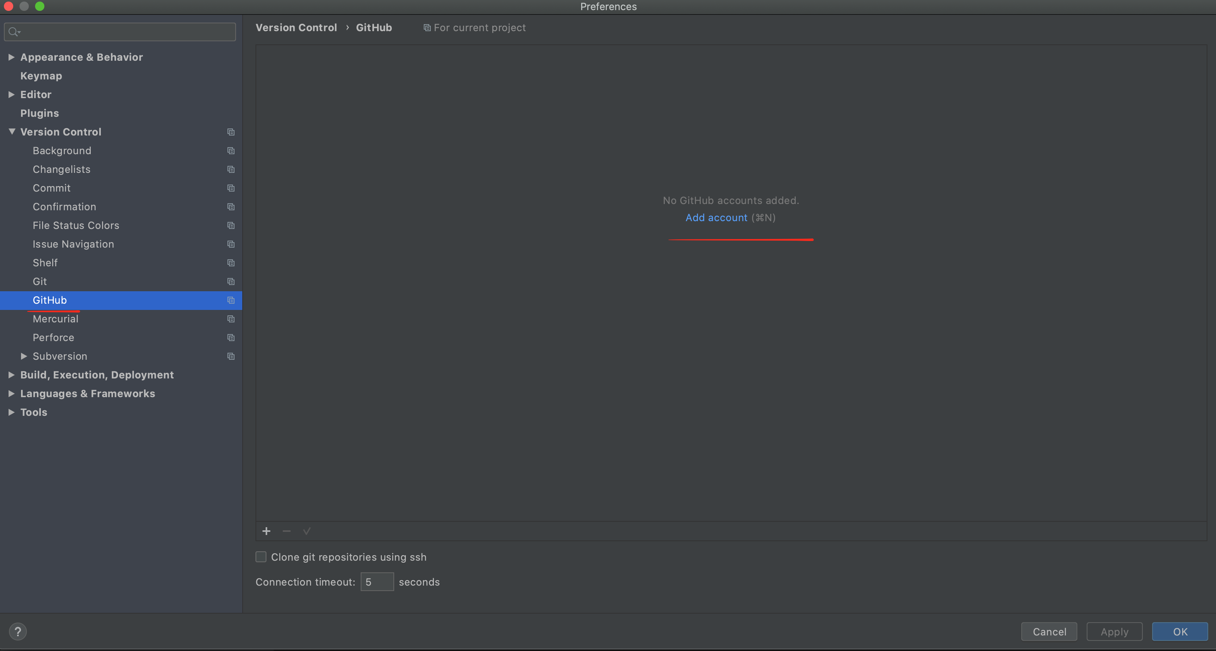Image resolution: width=1216 pixels, height=651 pixels.
Task: Click the checkmark set default icon
Action: 307,531
